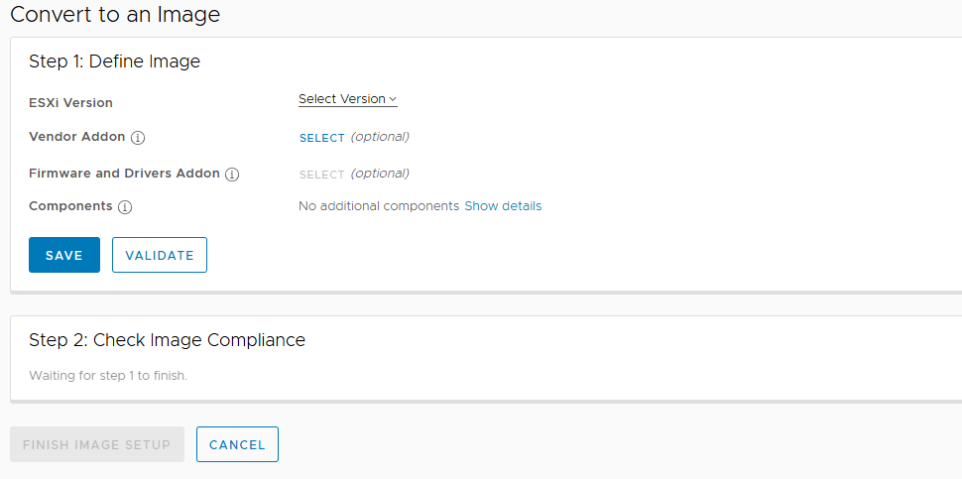This screenshot has height=479, width=962.
Task: Click the Firmware and Drivers Addon label
Action: pos(124,174)
